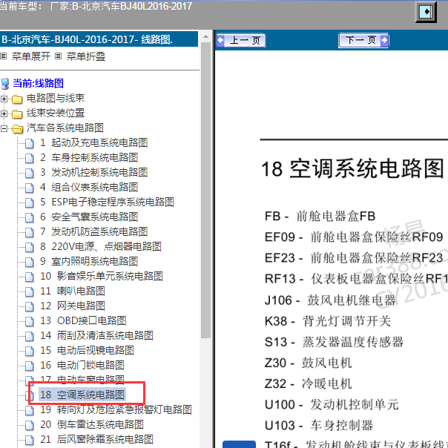Open 13 OBD接口电路图
Screen dimensions: 448x448
(83, 321)
